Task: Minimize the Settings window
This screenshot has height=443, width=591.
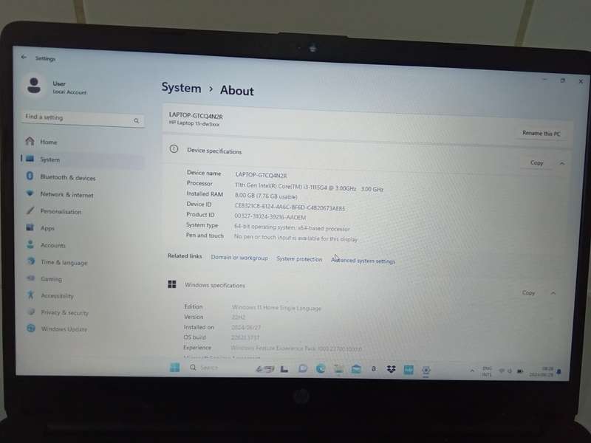Action: pos(544,80)
